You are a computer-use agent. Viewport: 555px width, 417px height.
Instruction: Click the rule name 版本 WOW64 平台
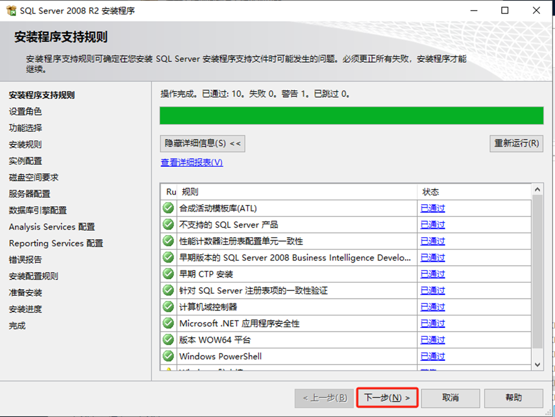click(x=215, y=339)
